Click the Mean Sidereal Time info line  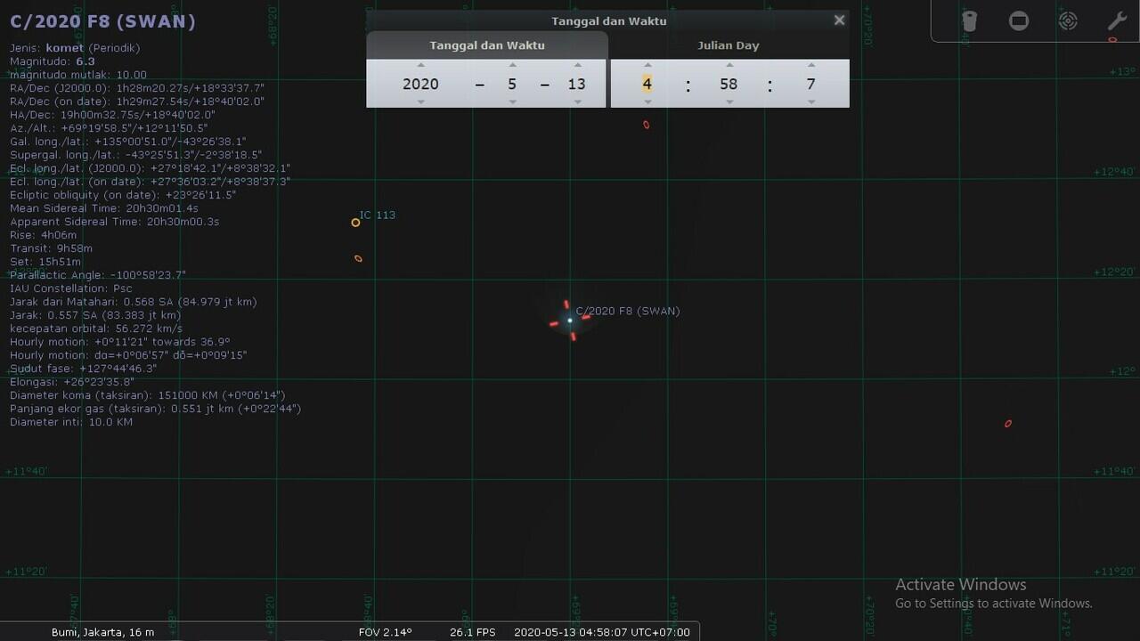point(104,208)
